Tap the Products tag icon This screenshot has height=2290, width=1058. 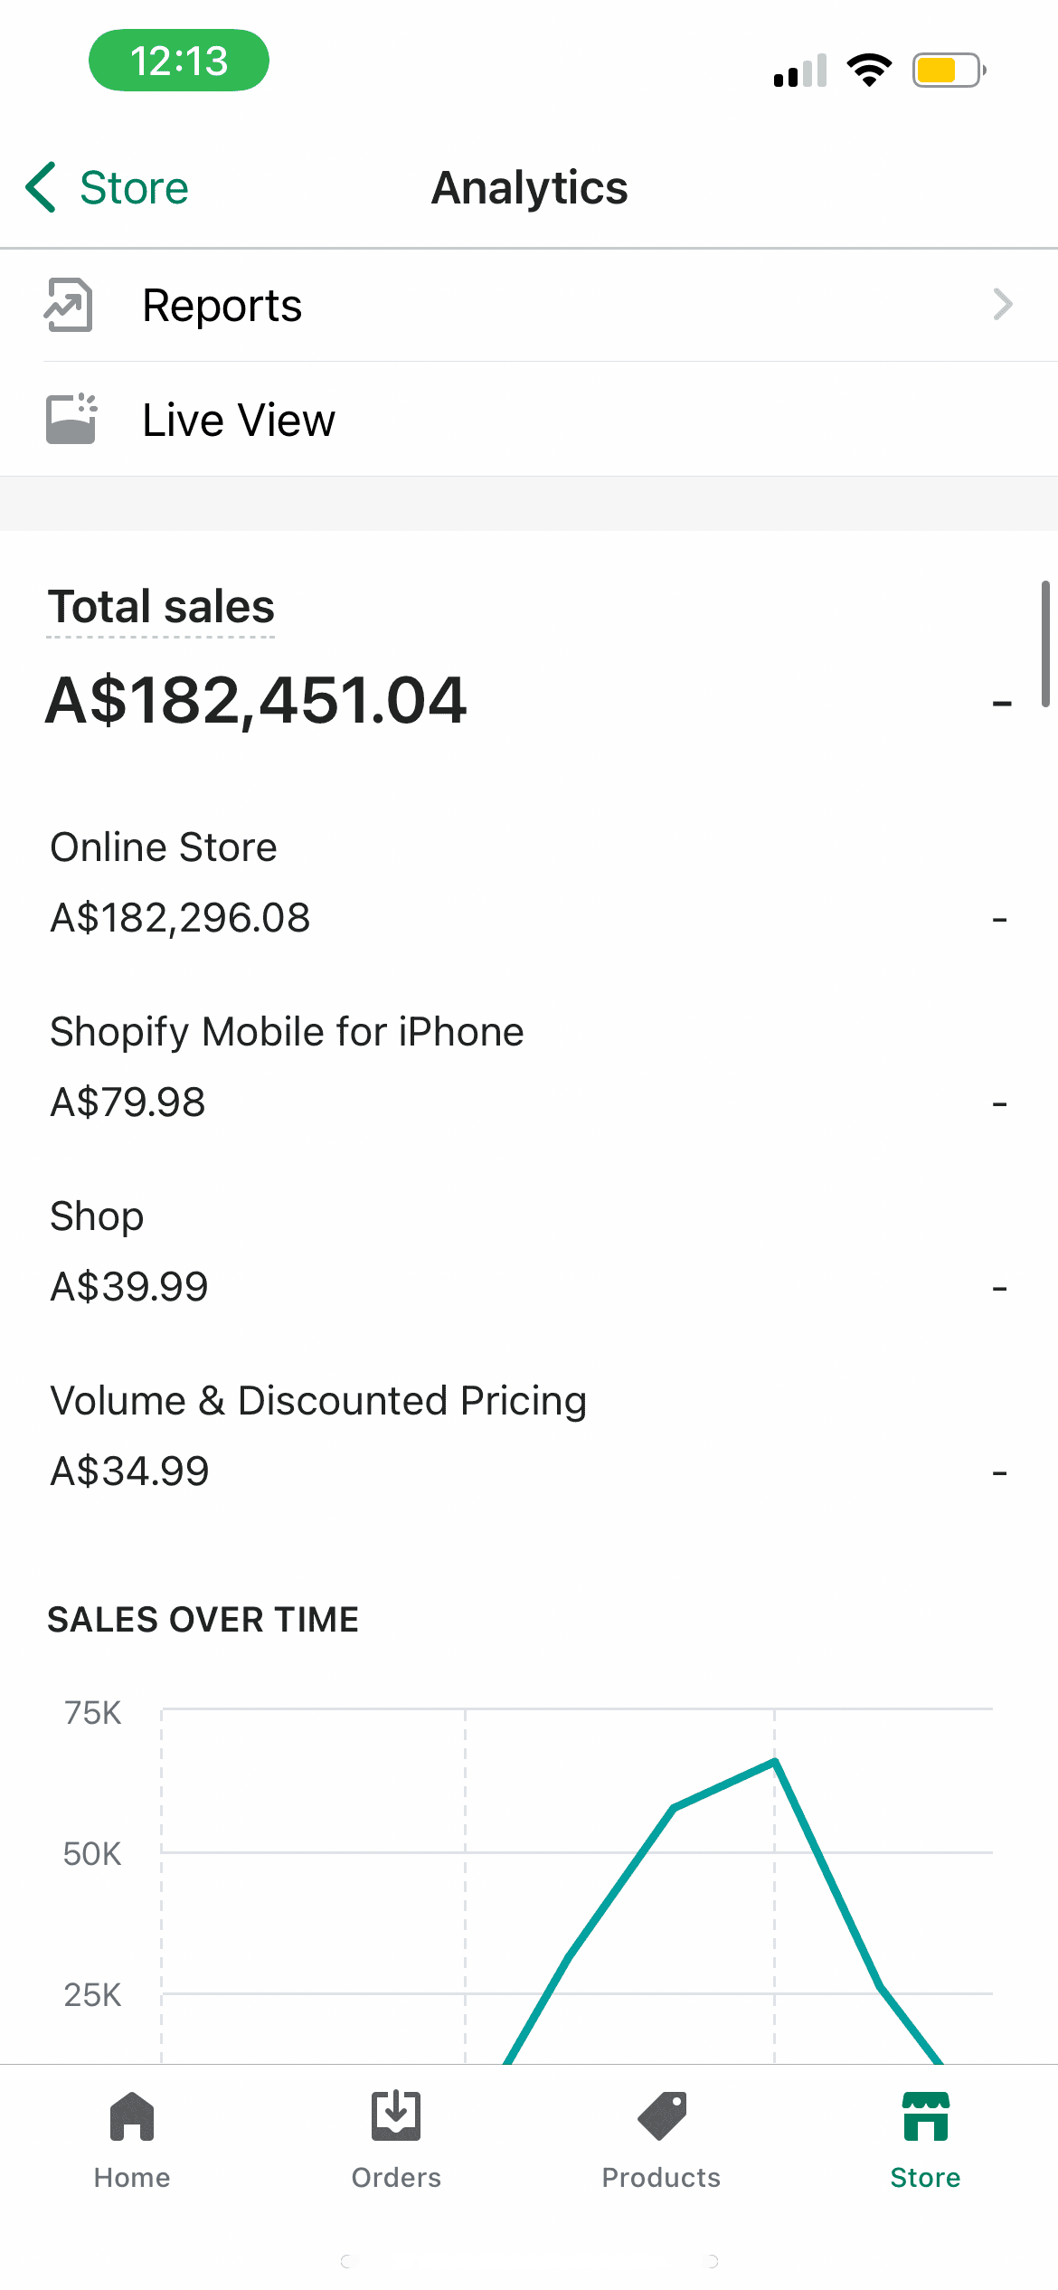pos(662,2116)
